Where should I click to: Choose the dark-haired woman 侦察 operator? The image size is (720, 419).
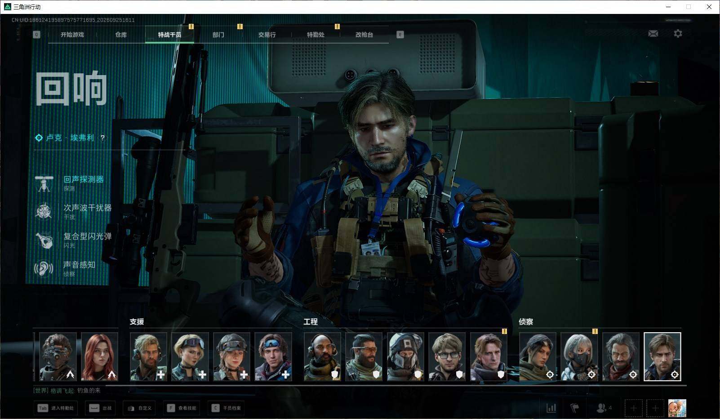pyautogui.click(x=538, y=357)
